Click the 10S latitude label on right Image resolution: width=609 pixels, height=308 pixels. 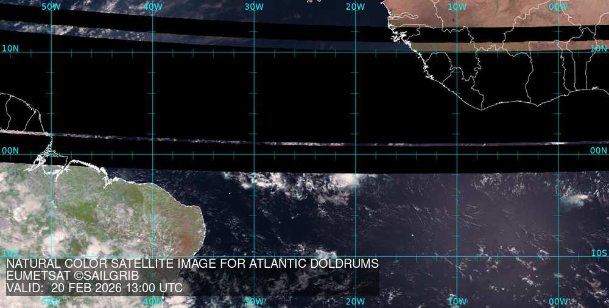point(599,253)
